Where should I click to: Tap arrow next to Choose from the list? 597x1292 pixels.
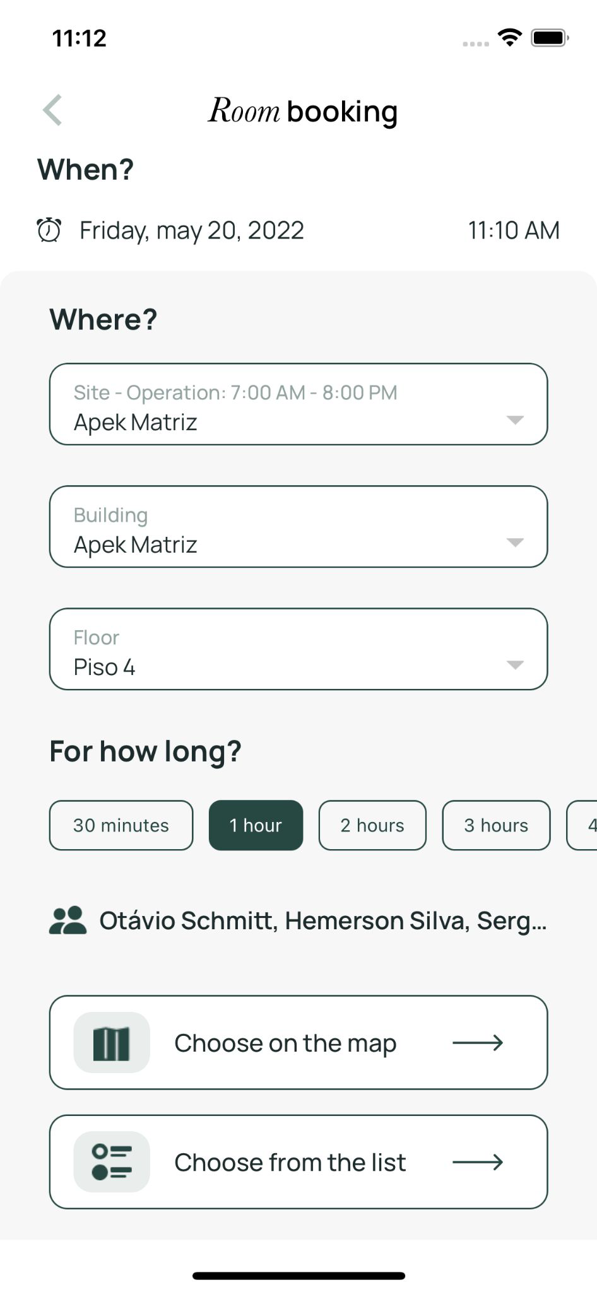478,1161
